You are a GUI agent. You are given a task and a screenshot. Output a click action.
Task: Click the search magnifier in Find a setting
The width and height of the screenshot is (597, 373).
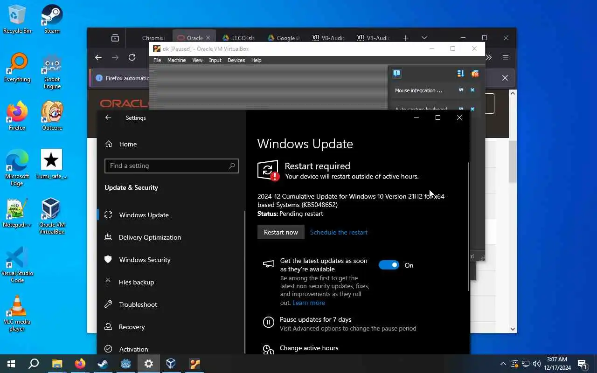click(x=232, y=166)
